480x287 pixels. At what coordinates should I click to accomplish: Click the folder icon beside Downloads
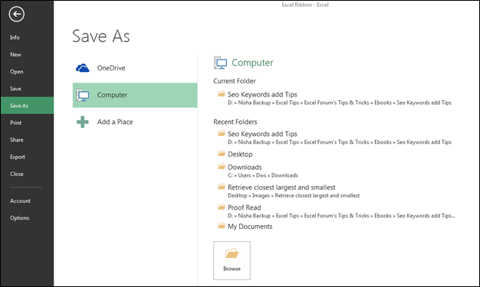coord(222,167)
